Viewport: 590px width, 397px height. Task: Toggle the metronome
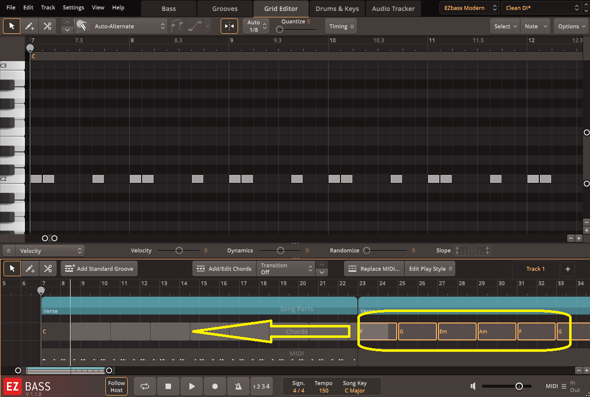[238, 387]
